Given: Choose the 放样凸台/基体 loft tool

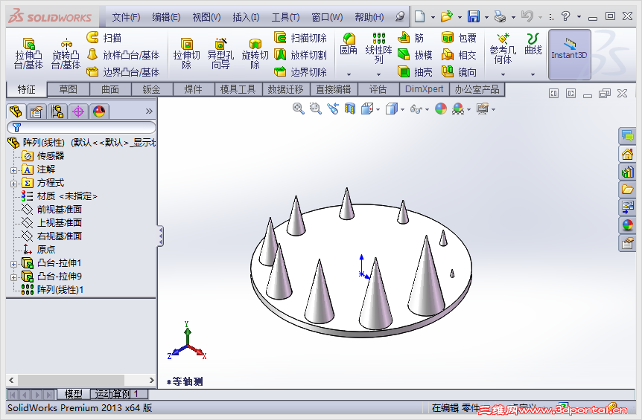Looking at the screenshot, I should coord(123,55).
